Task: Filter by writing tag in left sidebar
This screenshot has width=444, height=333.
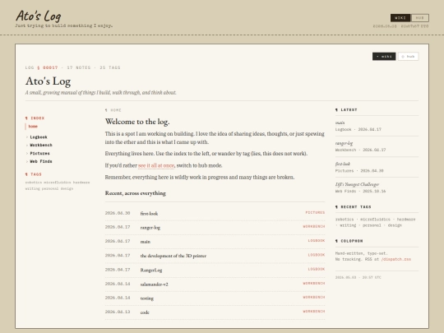Action: [x=32, y=188]
